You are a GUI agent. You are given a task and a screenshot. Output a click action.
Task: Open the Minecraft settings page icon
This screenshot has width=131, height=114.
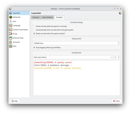coord(11,17)
